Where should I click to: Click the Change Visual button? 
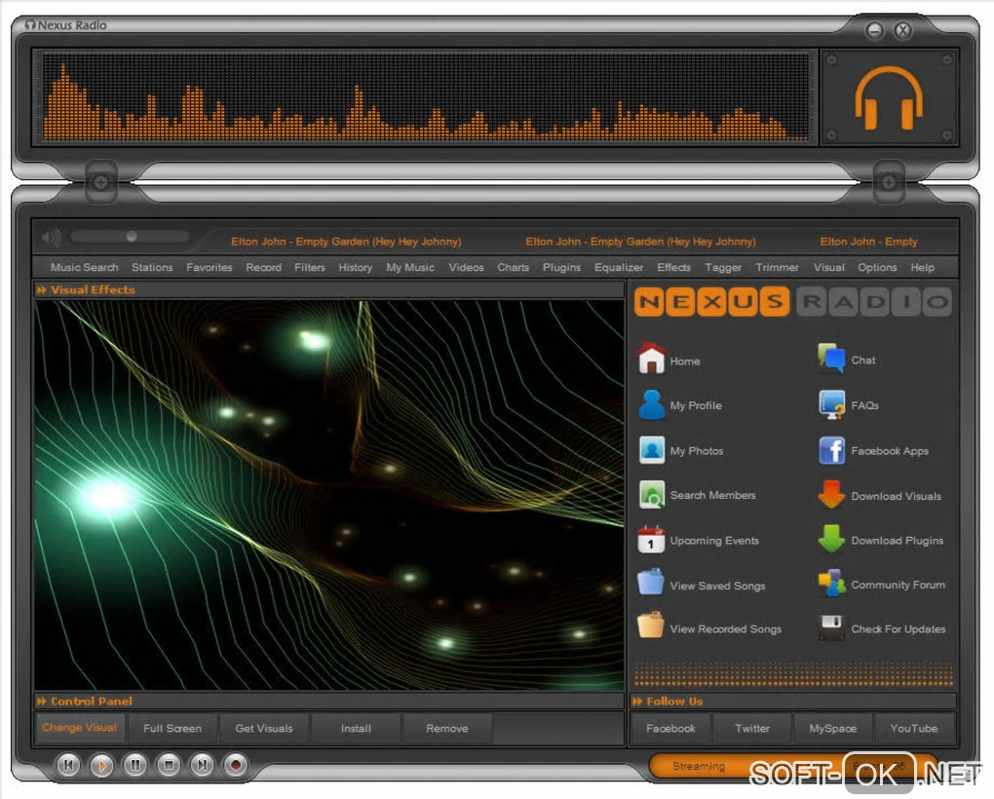[80, 728]
